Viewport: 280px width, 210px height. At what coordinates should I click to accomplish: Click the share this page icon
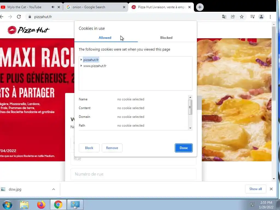(x=233, y=17)
